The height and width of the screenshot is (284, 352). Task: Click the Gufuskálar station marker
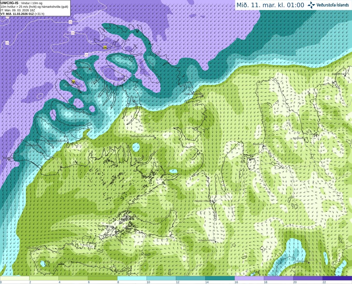click(39, 249)
